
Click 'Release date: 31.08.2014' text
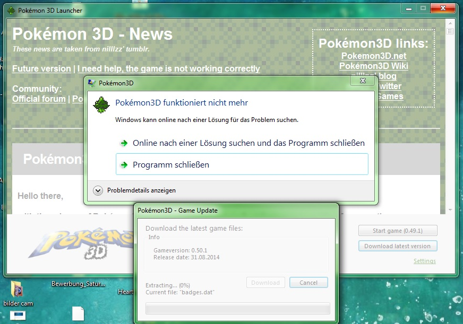coord(186,257)
